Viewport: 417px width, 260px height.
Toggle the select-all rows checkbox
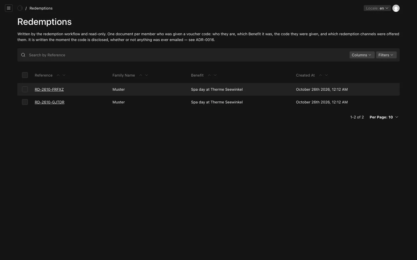coord(25,75)
